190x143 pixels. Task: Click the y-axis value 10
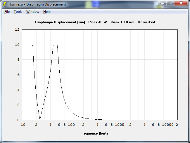click(17, 45)
